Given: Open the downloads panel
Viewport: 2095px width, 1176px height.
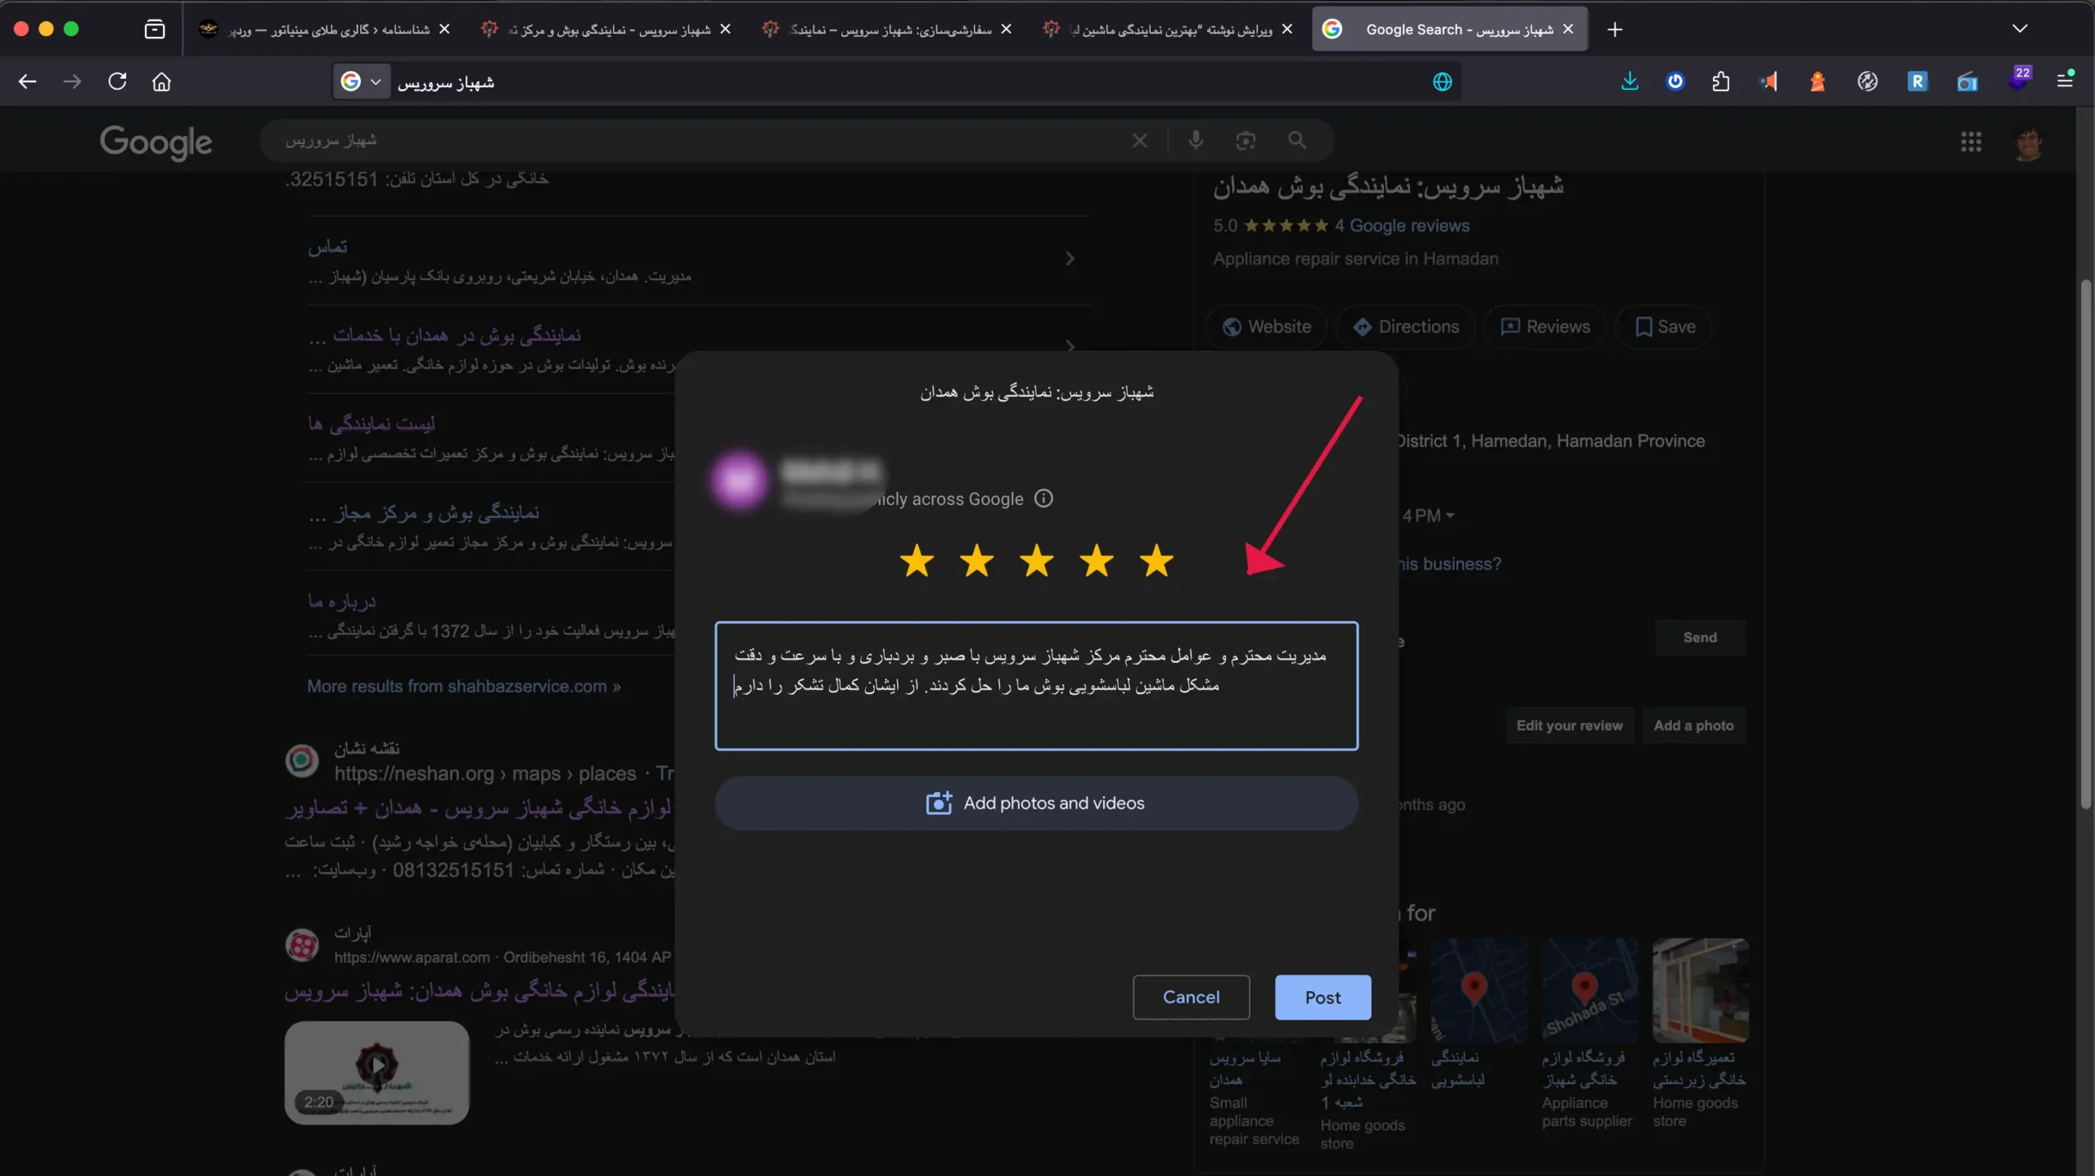Looking at the screenshot, I should (x=1629, y=82).
